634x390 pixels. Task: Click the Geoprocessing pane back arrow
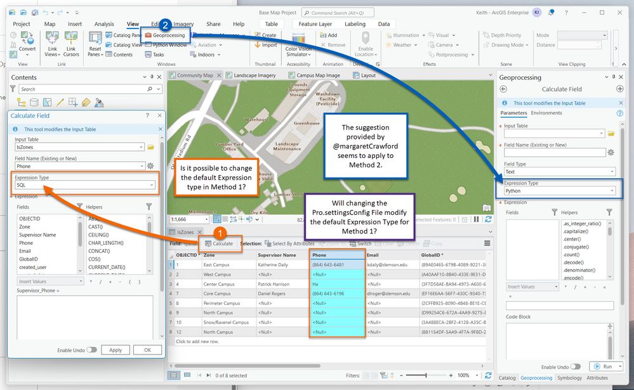(503, 89)
